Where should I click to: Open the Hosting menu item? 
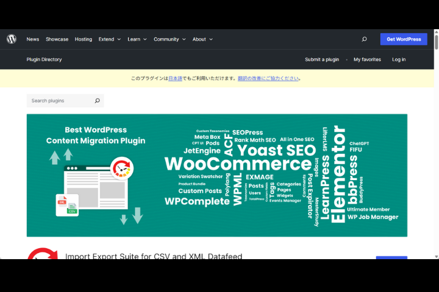84,39
